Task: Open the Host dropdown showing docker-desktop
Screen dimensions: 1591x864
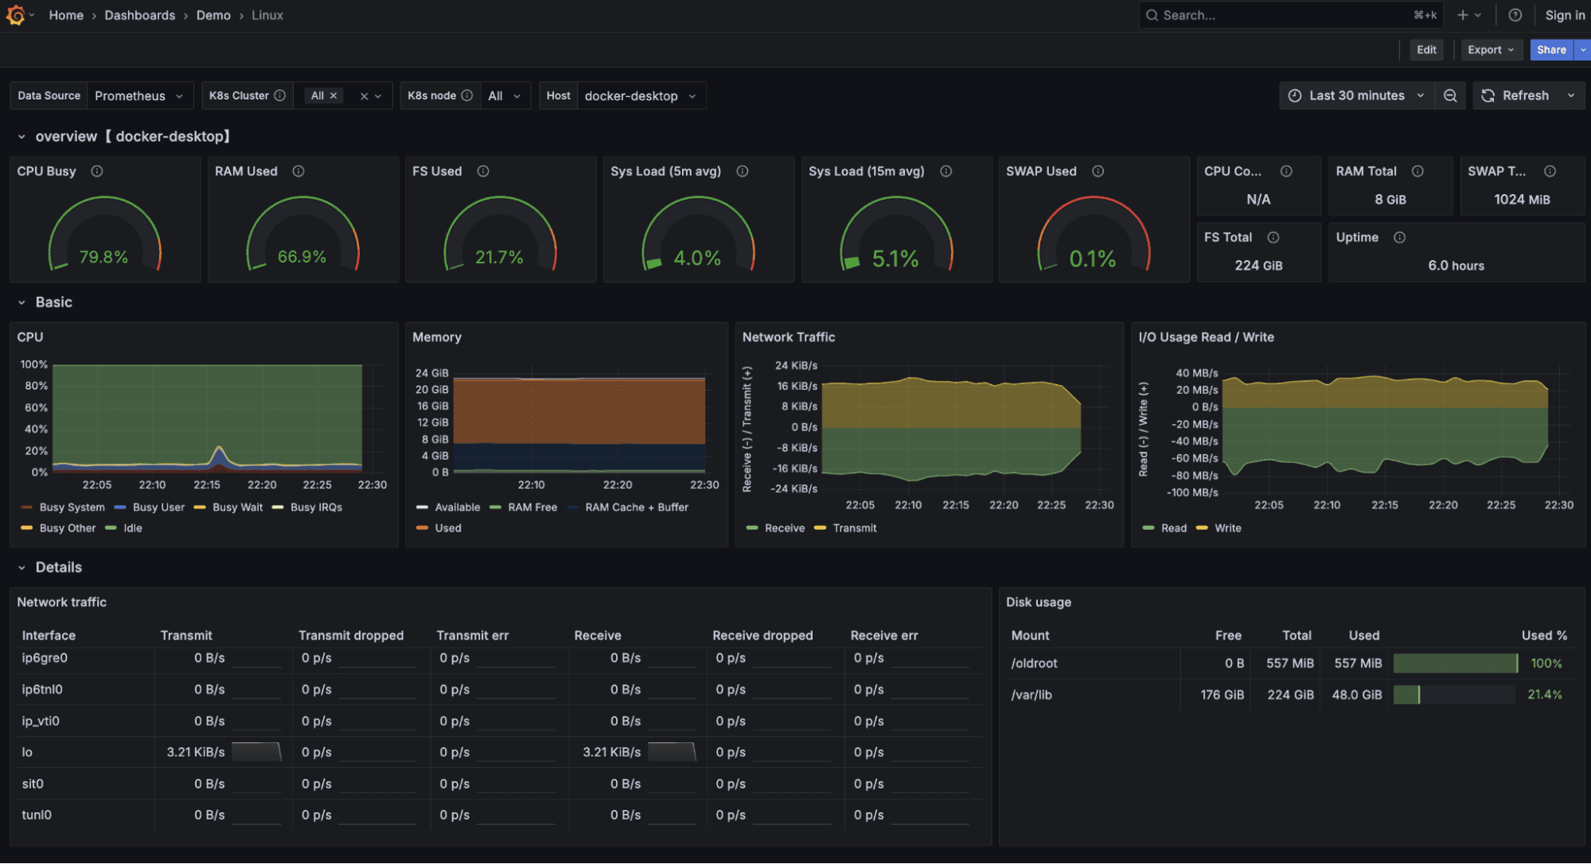Action: [x=641, y=95]
